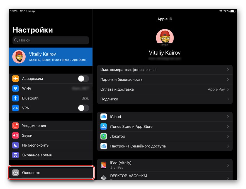The width and height of the screenshot is (246, 189).
Task: Tap the Основные gear icon
Action: click(x=15, y=173)
